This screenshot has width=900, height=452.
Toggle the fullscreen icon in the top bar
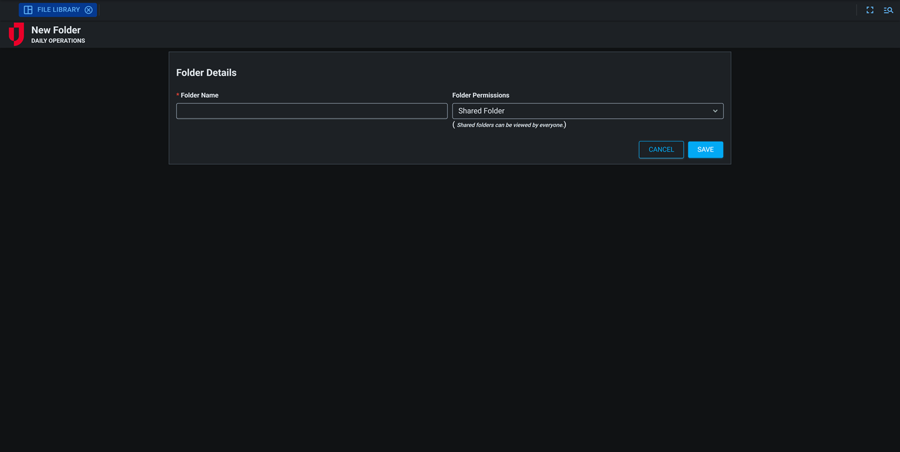click(869, 9)
